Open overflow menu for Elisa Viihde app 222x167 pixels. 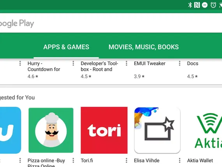(x=180, y=160)
